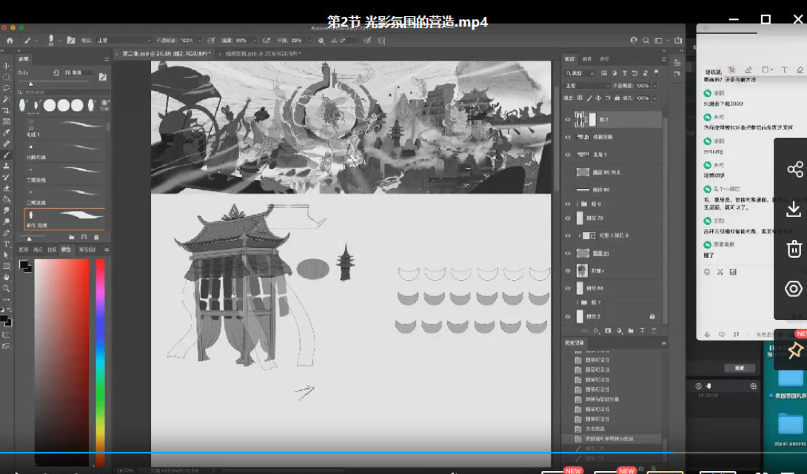Select the Layers panel tab
The image size is (807, 474).
[570, 59]
